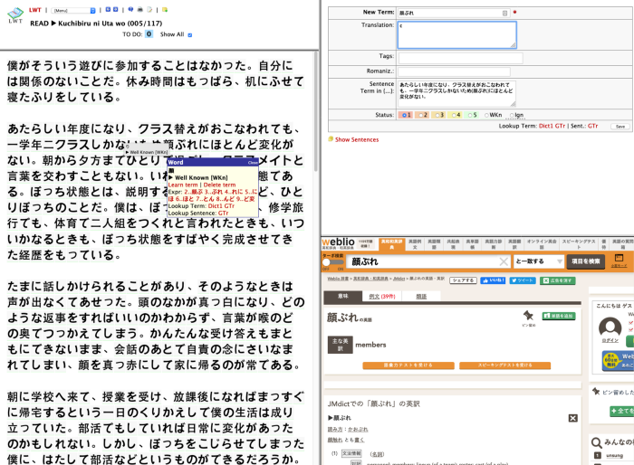Open Dict1 link in term form
634x465 pixels.
(546, 126)
